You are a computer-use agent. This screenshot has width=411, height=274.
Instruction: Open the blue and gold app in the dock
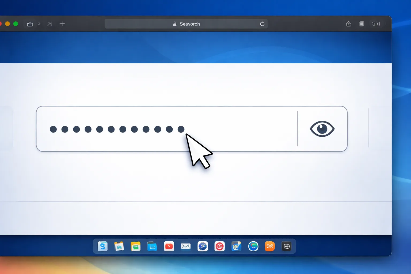pyautogui.click(x=236, y=246)
